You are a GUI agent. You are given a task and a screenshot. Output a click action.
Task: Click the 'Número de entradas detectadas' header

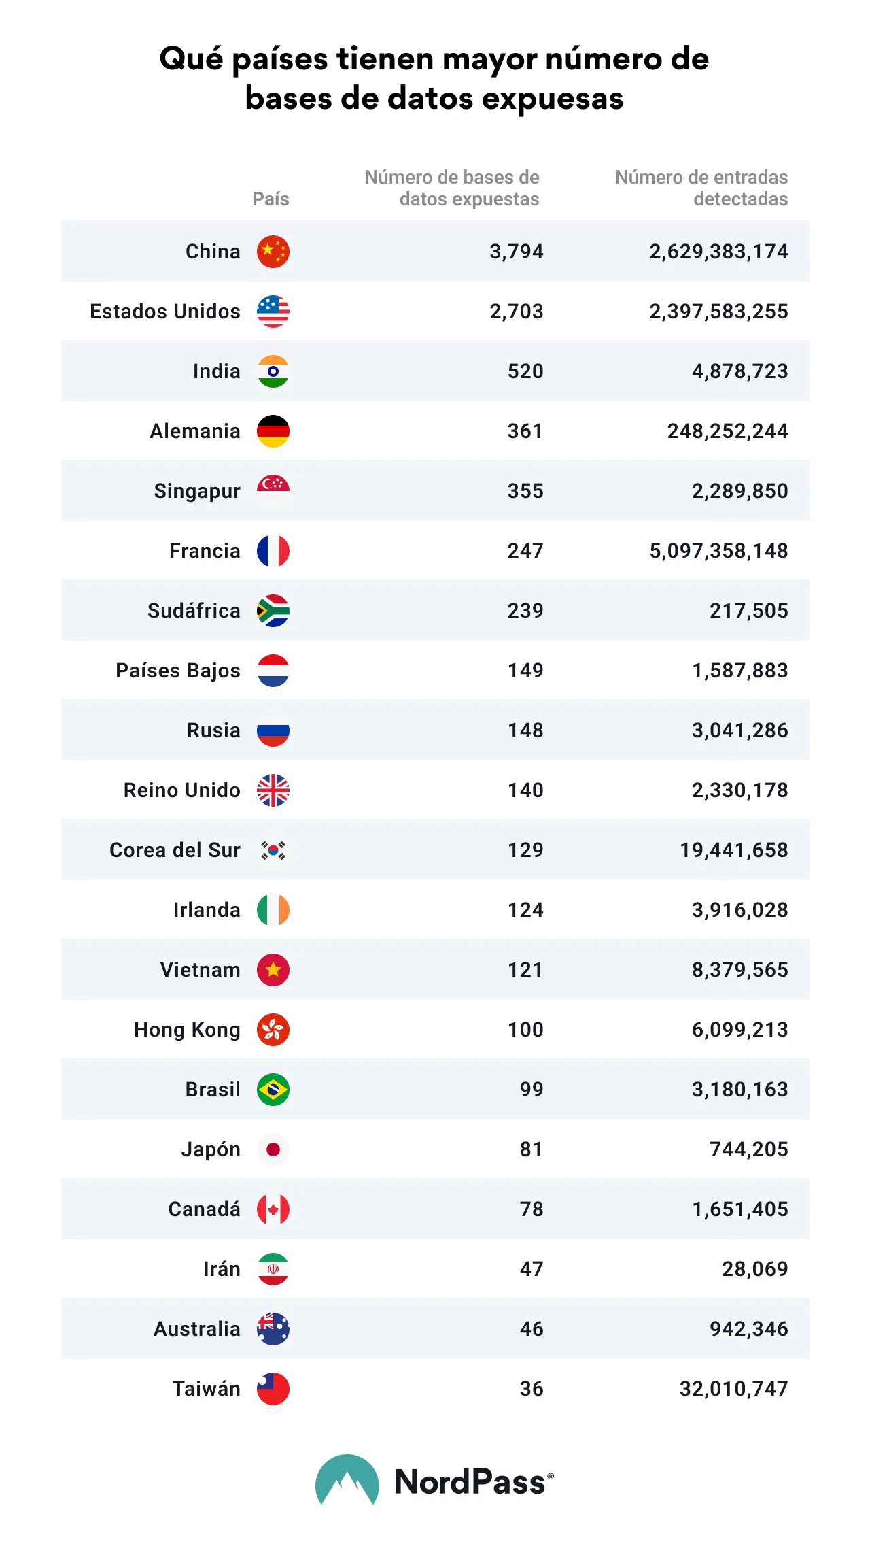(701, 188)
